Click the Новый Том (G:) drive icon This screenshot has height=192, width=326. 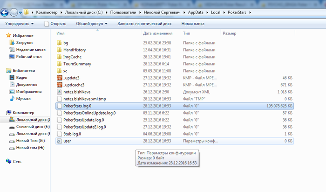coord(12,141)
